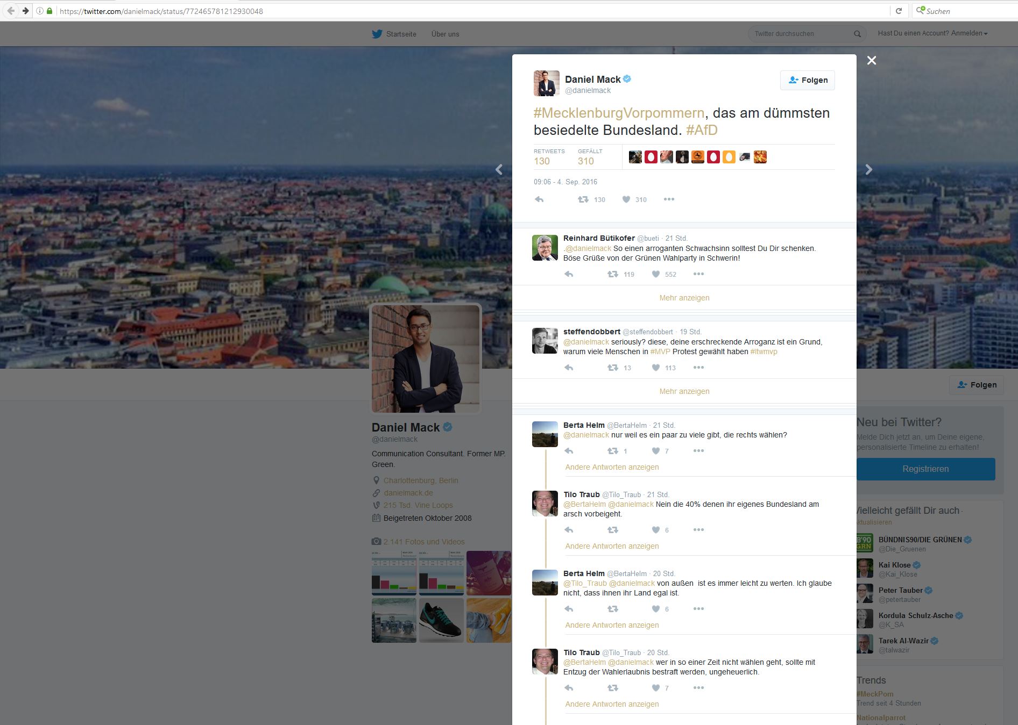Open more options on steffendobbert's reply
Screen dimensions: 1018x725
point(698,368)
